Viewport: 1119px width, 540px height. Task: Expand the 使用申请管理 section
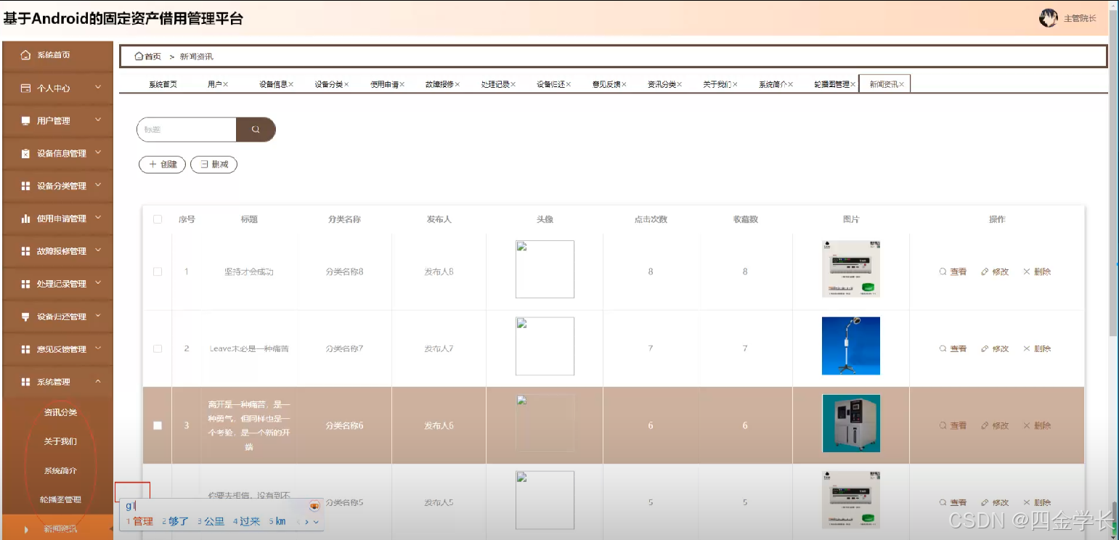click(58, 218)
